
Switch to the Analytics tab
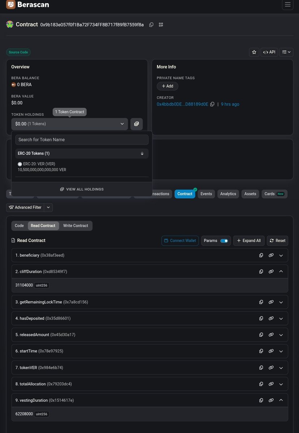[228, 194]
